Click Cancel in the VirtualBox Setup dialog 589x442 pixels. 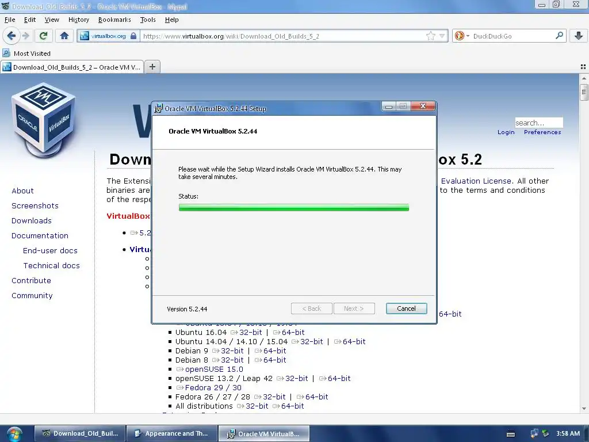click(406, 308)
